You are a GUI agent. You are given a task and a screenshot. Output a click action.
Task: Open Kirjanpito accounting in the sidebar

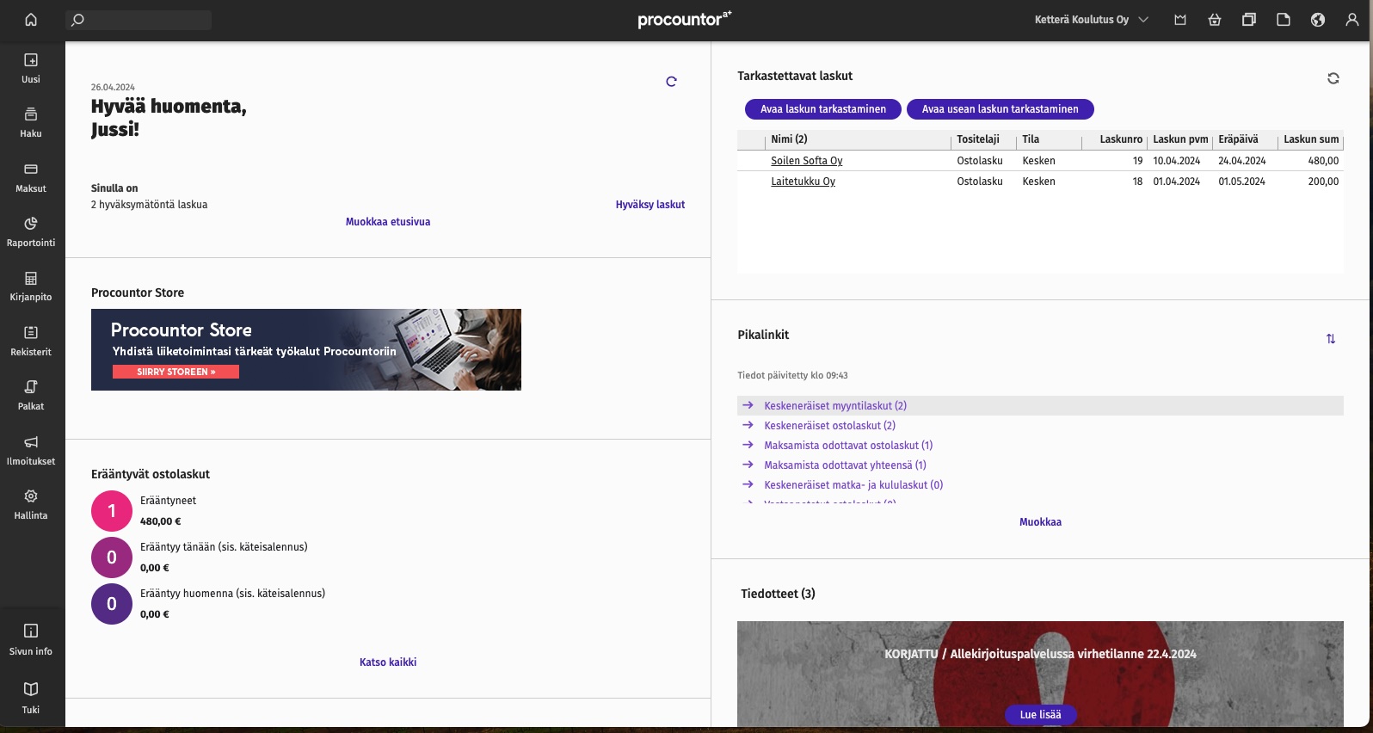pos(31,286)
